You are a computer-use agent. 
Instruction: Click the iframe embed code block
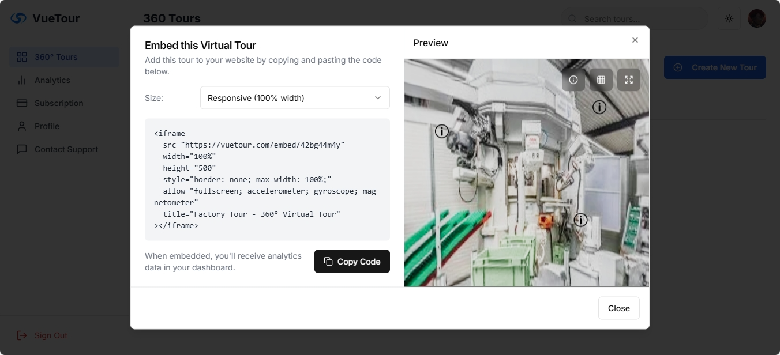click(267, 179)
